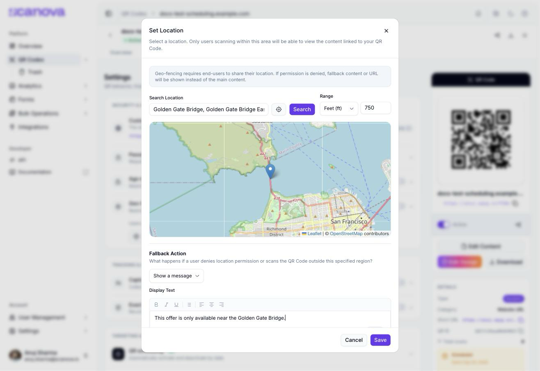540x371 pixels.
Task: Toggle underline formatting in Display Text editor
Action: click(176, 305)
